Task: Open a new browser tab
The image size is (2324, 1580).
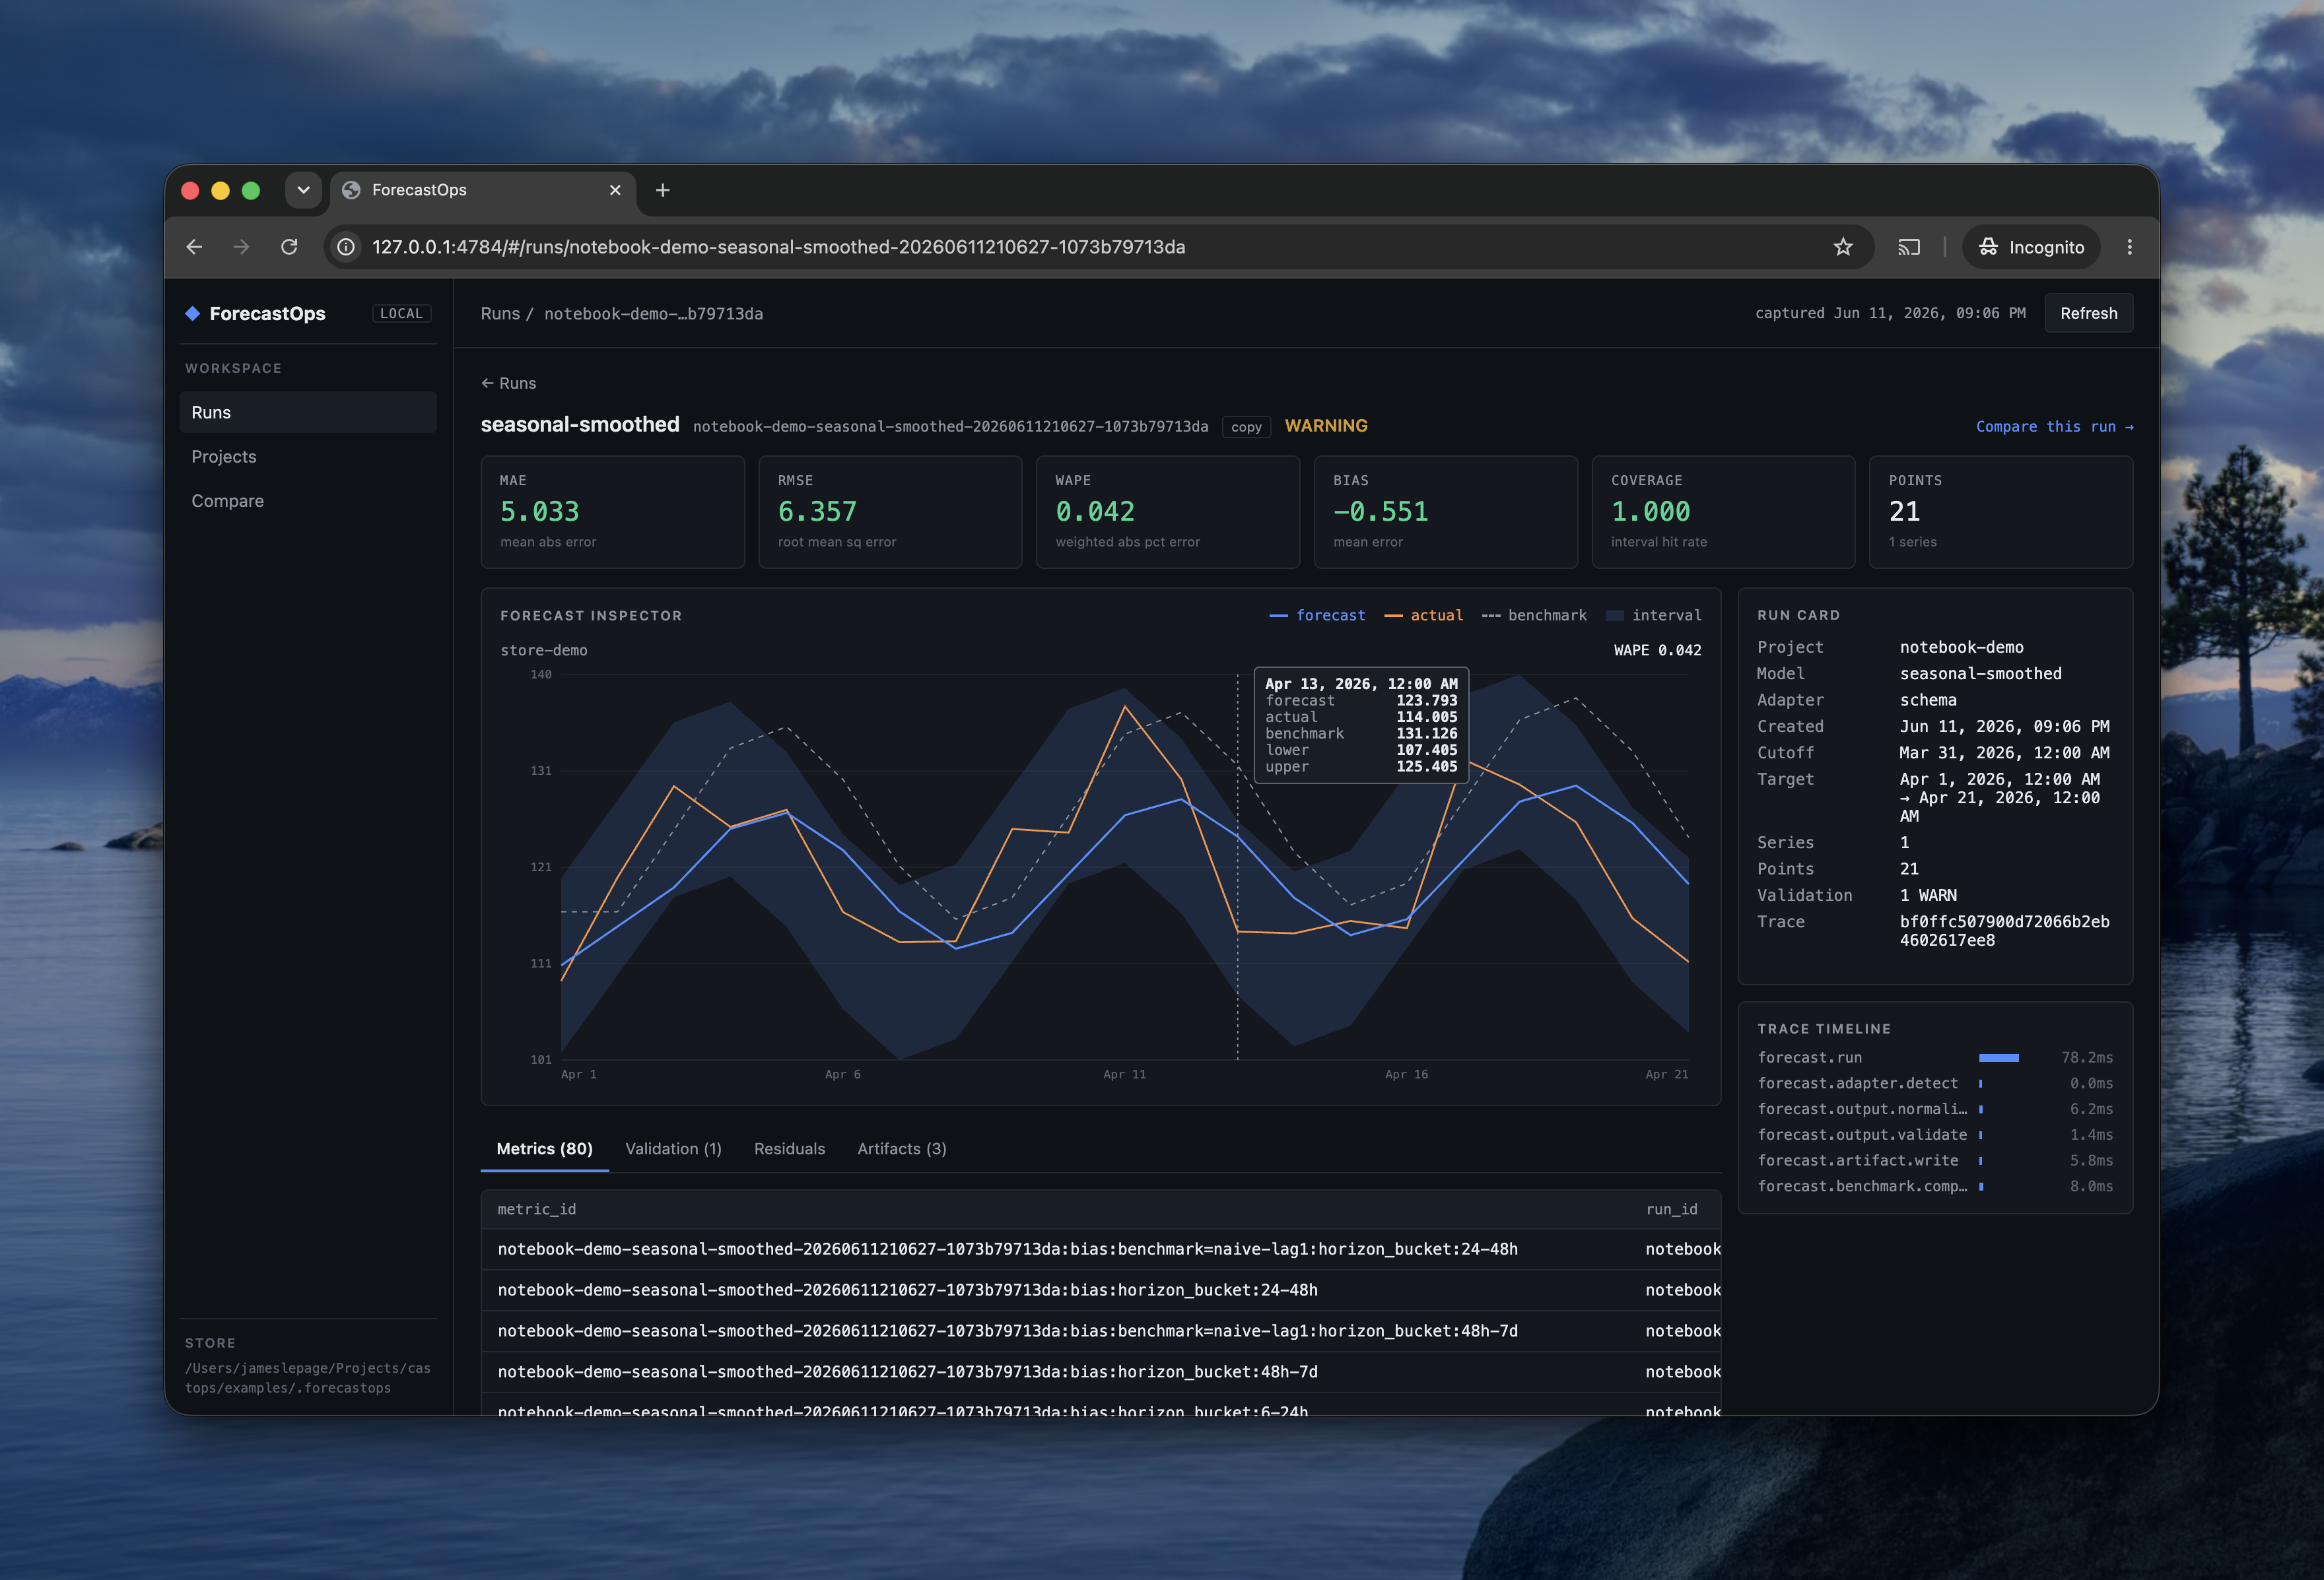Action: pos(663,190)
